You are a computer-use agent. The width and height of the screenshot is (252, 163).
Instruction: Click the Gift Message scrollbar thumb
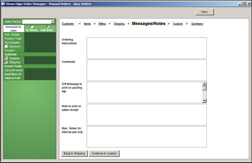coord(204,88)
